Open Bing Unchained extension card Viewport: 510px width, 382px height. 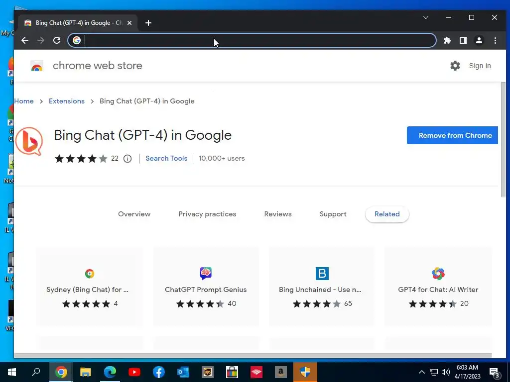(x=322, y=286)
